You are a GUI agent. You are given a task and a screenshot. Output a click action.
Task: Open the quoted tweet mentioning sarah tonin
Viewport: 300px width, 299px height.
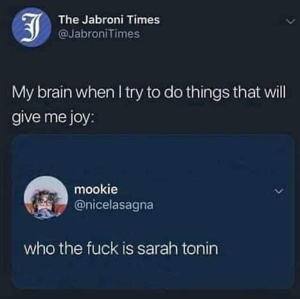pyautogui.click(x=153, y=212)
